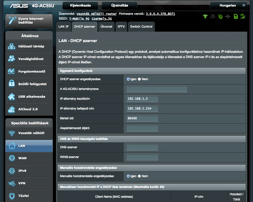The image size is (253, 202).
Task: Open the Vendéghálózat guest network page
Action: (x=29, y=59)
